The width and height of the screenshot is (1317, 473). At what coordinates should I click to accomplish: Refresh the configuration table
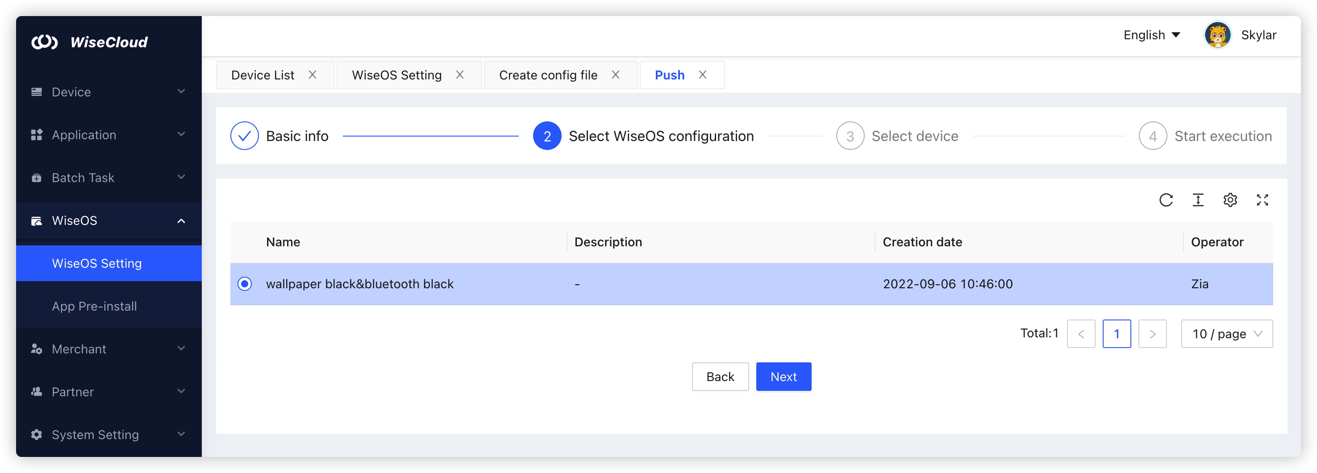point(1166,200)
